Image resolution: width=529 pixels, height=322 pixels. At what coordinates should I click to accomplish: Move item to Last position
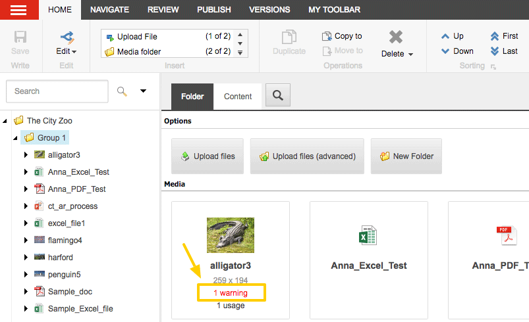tap(504, 51)
